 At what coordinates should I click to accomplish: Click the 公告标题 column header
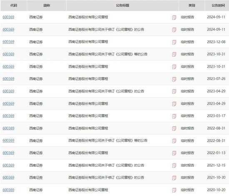coord(122,5)
